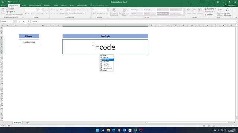Open Copiar dropdown arrow
Image resolution: width=238 pixels, height=133 pixels.
click(x=15, y=11)
